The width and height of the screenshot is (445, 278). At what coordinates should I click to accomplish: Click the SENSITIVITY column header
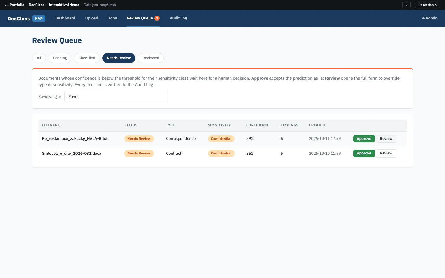point(219,125)
